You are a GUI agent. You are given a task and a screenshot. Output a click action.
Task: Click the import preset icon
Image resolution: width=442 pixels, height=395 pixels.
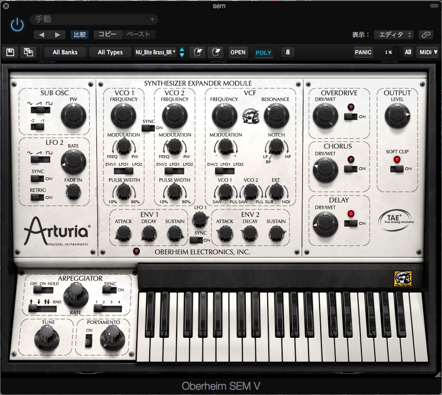(x=197, y=52)
